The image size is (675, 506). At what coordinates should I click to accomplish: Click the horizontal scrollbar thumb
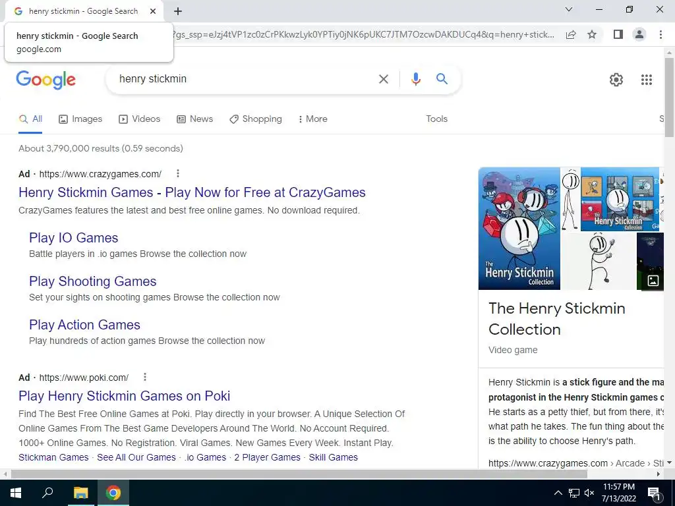pyautogui.click(x=299, y=474)
